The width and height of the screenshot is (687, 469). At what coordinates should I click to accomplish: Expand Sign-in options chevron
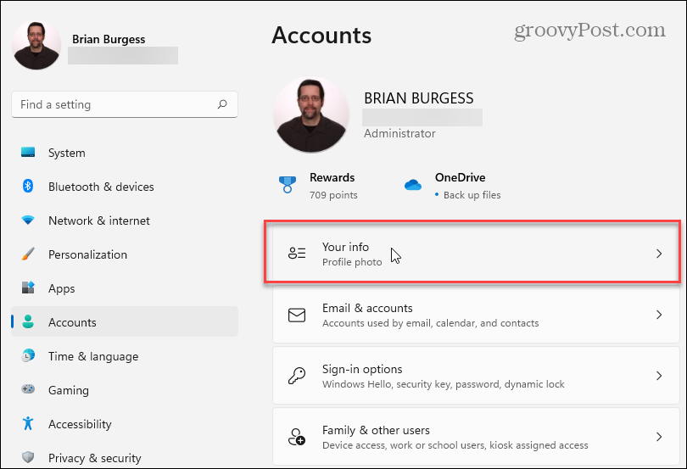[658, 375]
